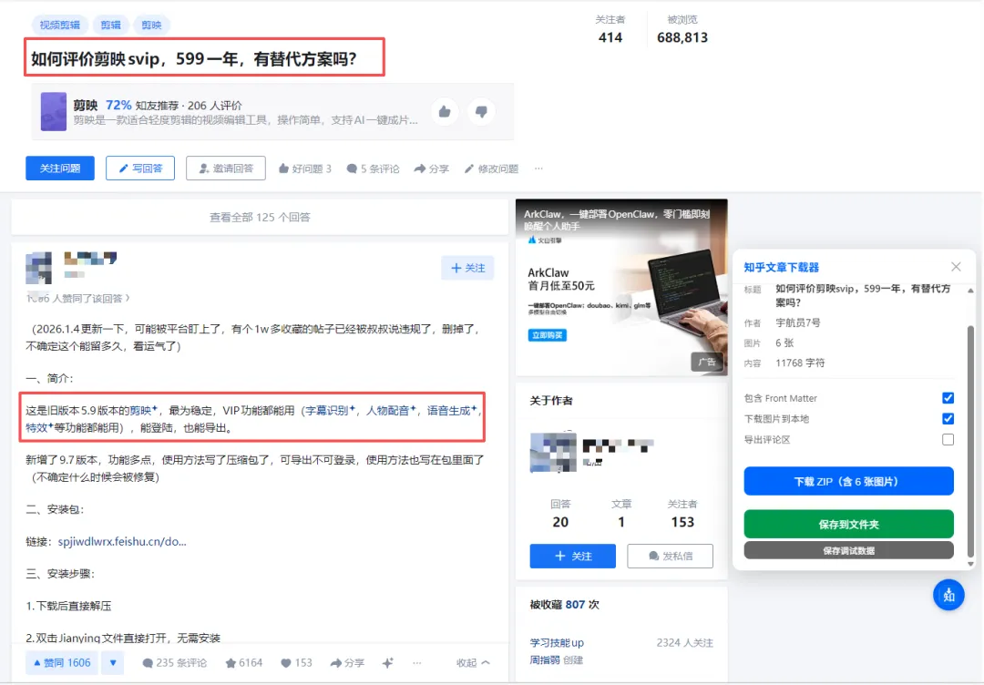Click the sparkle icon in the answer toolbar
Image resolution: width=984 pixels, height=685 pixels.
pyautogui.click(x=388, y=662)
